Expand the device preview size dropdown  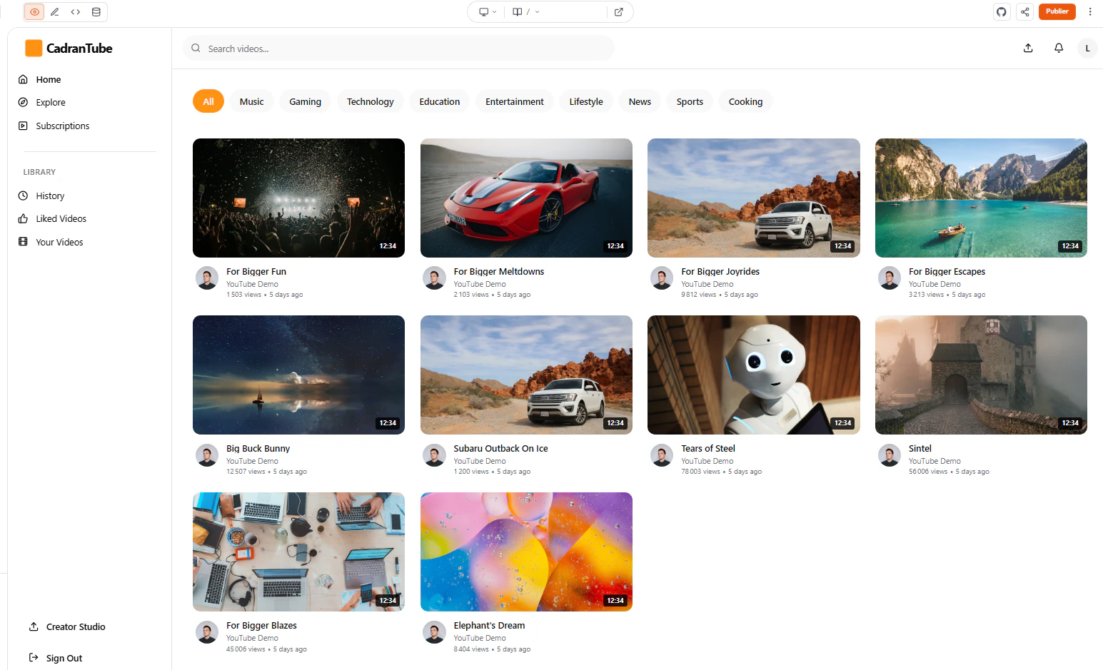click(488, 11)
